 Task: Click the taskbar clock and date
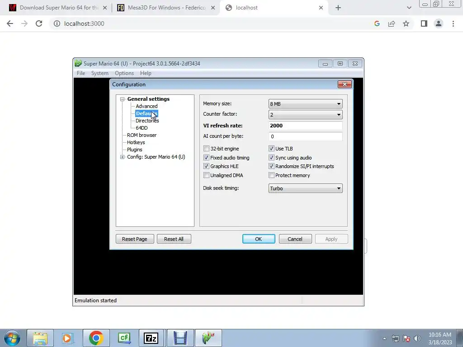(x=440, y=338)
